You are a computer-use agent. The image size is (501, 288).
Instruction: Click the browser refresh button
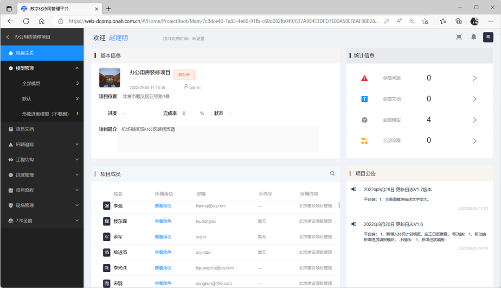[26, 21]
